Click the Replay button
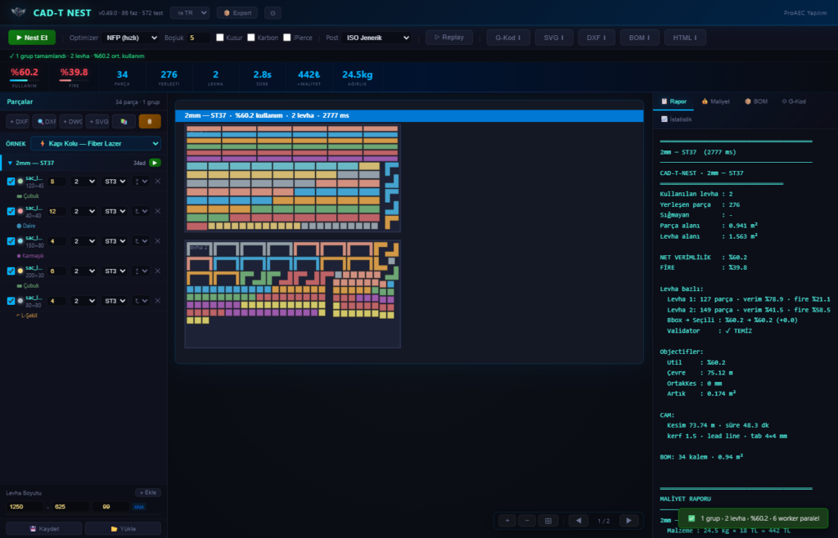 pyautogui.click(x=449, y=38)
